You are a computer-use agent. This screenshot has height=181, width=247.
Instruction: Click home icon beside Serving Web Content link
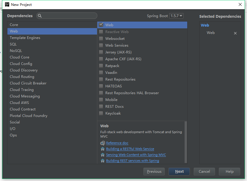click(x=102, y=155)
